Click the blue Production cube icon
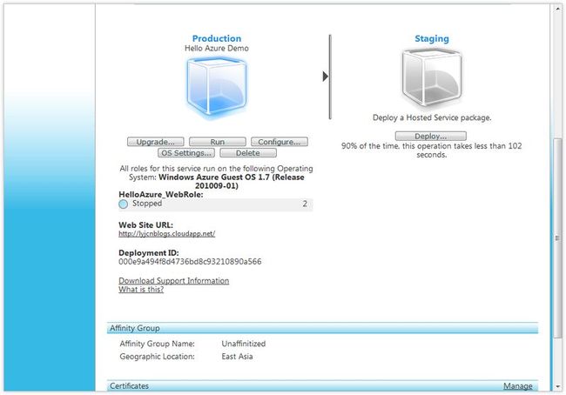Image resolution: width=566 pixels, height=395 pixels. point(217,87)
